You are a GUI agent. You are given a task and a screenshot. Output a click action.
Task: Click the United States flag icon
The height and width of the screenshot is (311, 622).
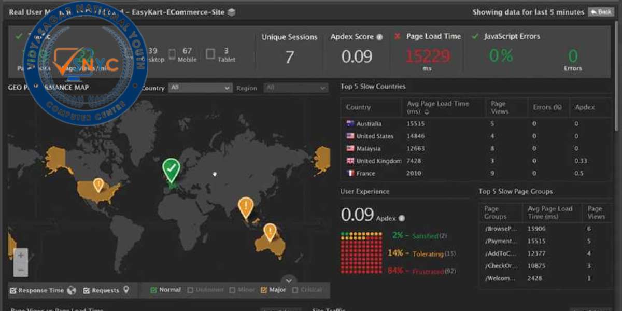click(350, 136)
